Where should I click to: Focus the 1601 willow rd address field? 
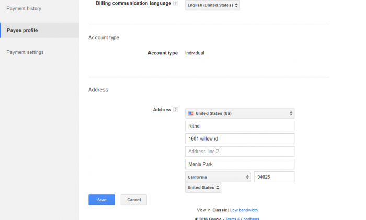point(239,139)
